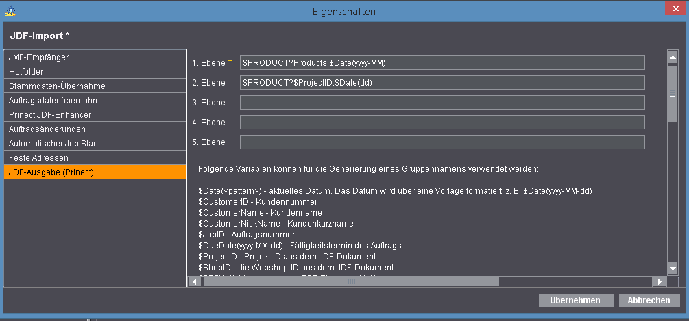Select the JDF-Ausgabe (Prinect) entry
The height and width of the screenshot is (321, 689).
click(x=95, y=172)
